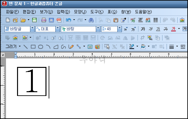188x119 pixels.
Task: Expand the 그리기 drawing menu
Action: [x=20, y=46]
